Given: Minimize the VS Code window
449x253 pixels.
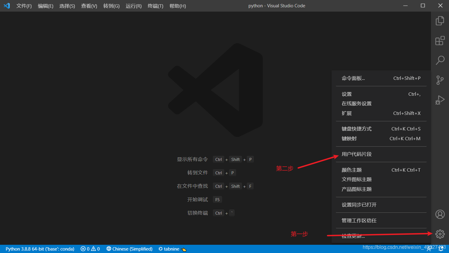Looking at the screenshot, I should click(x=405, y=6).
